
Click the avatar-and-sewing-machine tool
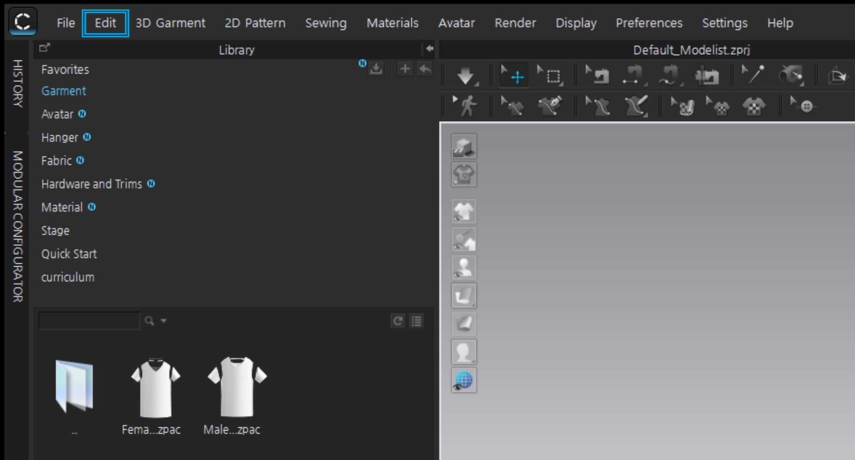tap(707, 75)
